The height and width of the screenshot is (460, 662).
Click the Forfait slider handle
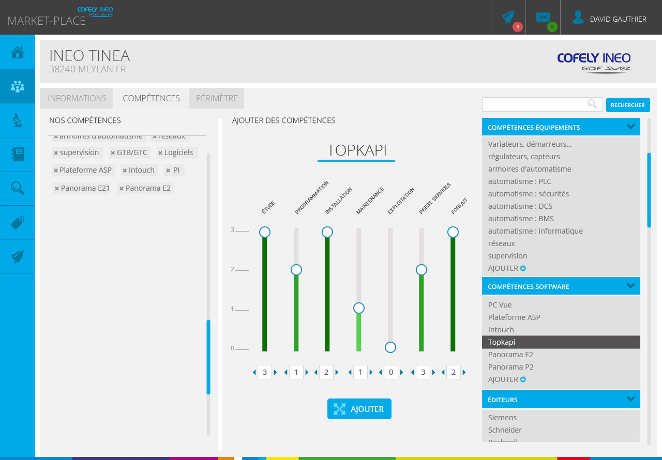[453, 232]
